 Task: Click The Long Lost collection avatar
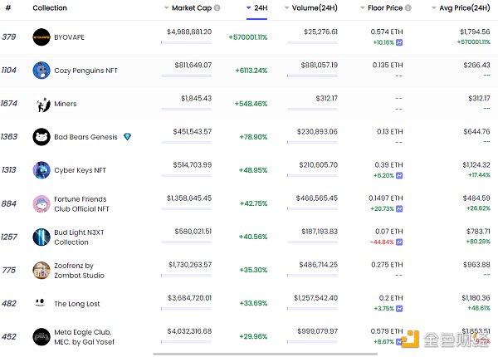click(x=41, y=303)
